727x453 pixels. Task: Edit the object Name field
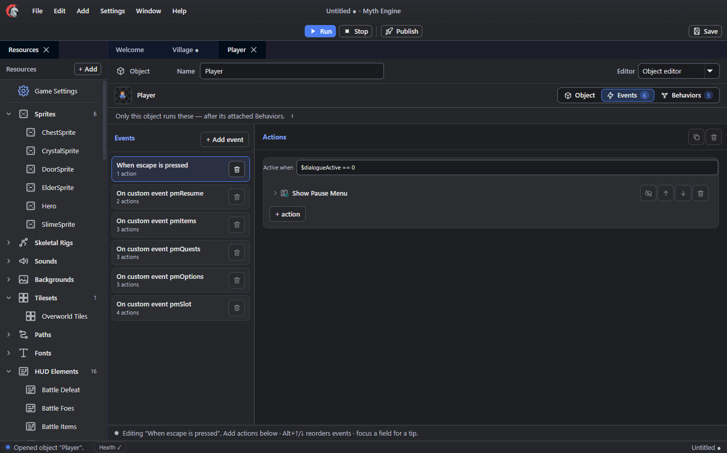pyautogui.click(x=291, y=71)
